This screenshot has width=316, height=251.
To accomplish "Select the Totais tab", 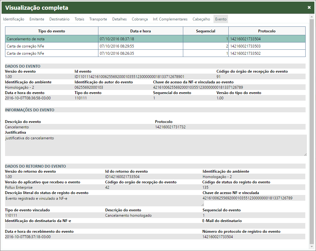I will coord(79,19).
